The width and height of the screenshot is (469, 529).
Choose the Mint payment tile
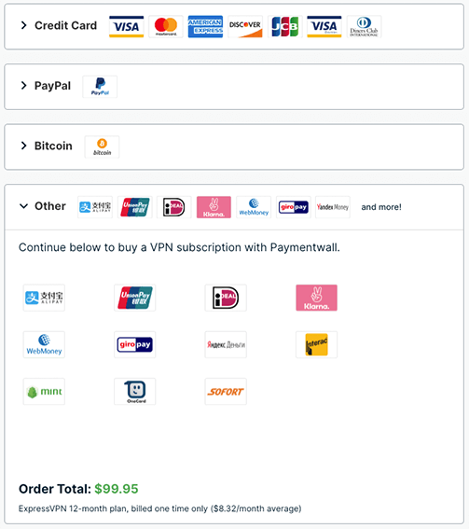click(44, 391)
